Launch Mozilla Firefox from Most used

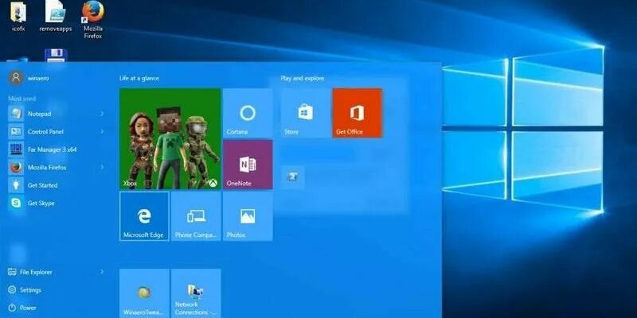pos(57,168)
